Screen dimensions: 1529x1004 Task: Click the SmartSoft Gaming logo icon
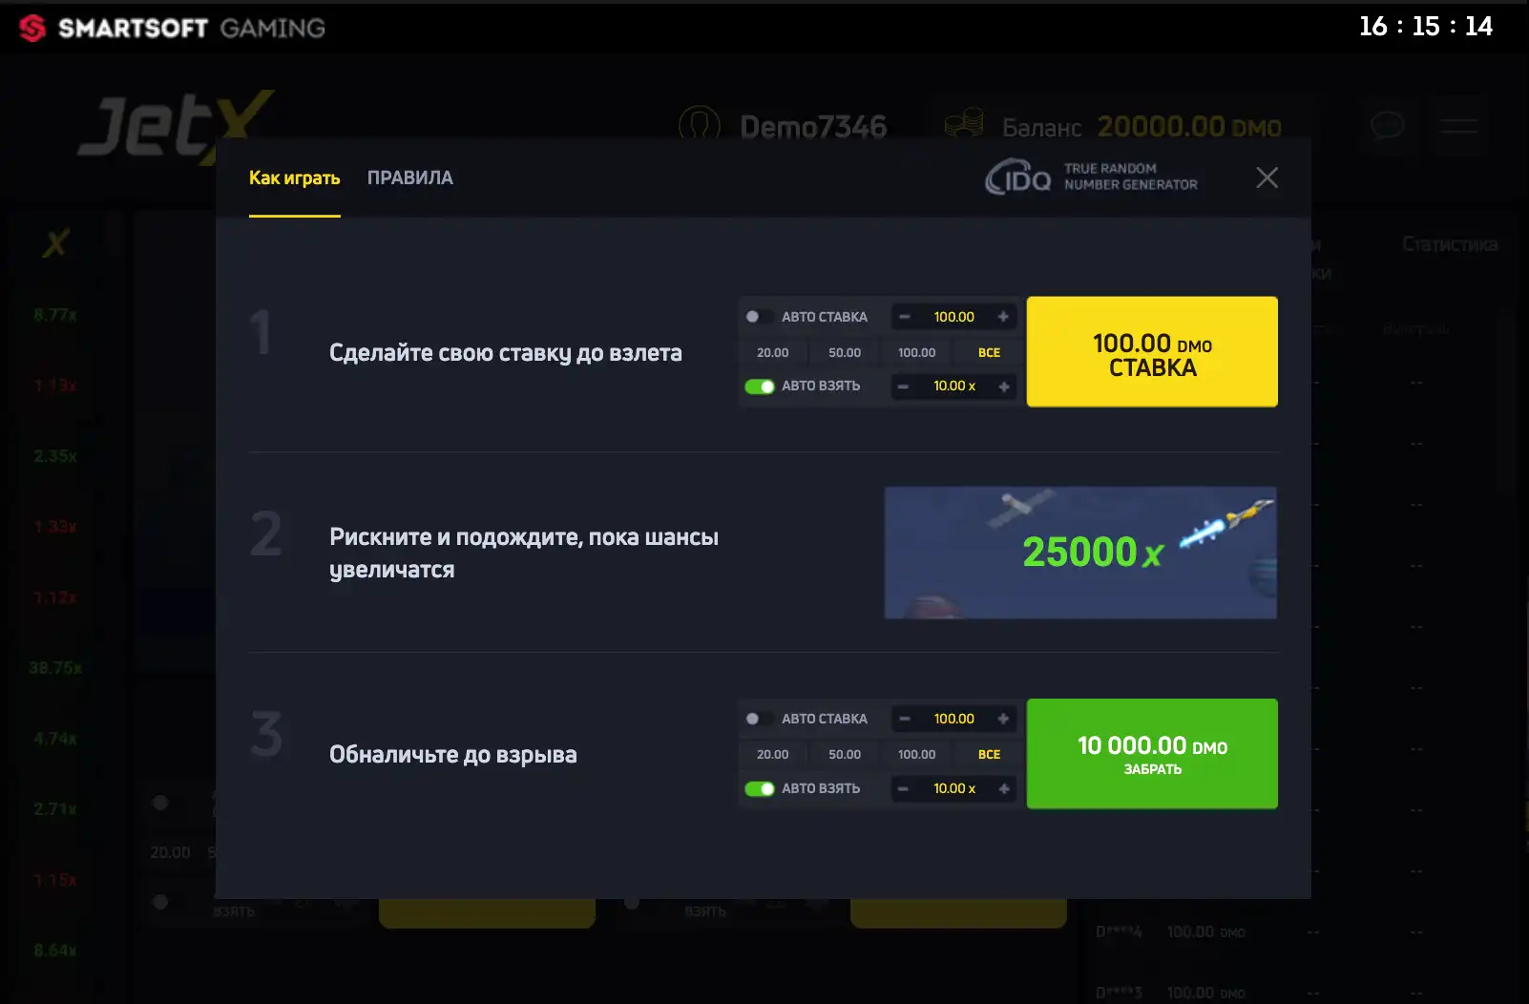pos(32,28)
